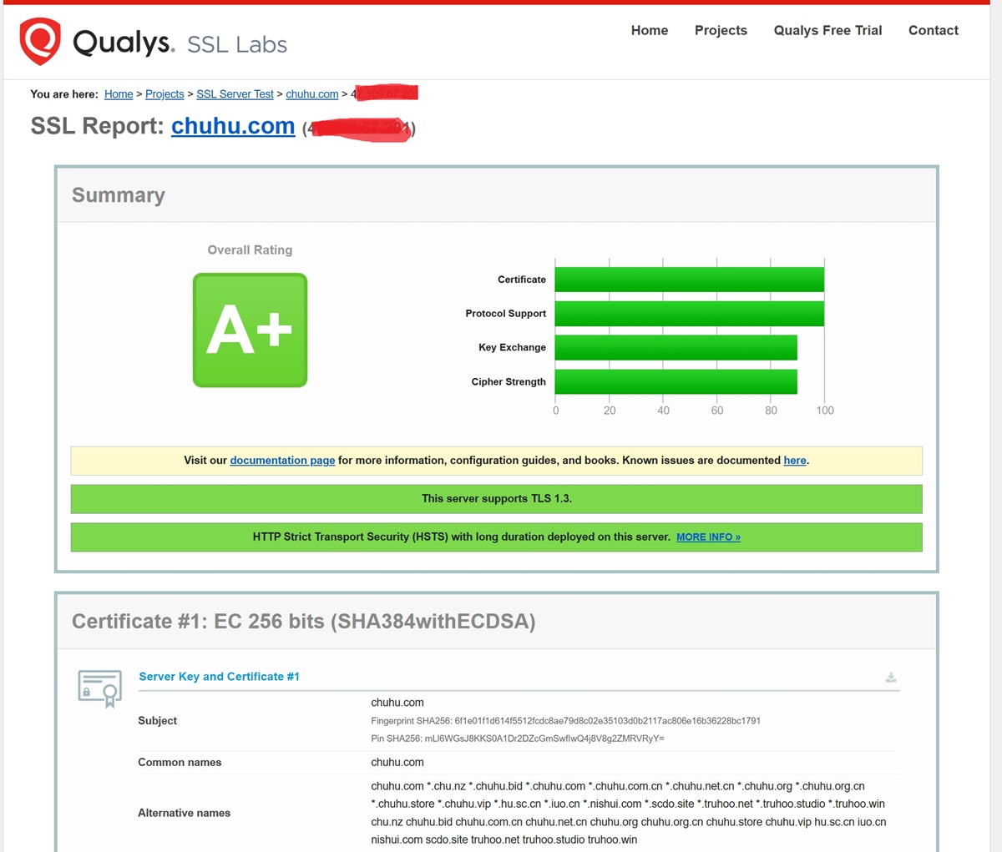Click the Cipher Strength score bar
This screenshot has height=852, width=1002.
click(676, 382)
